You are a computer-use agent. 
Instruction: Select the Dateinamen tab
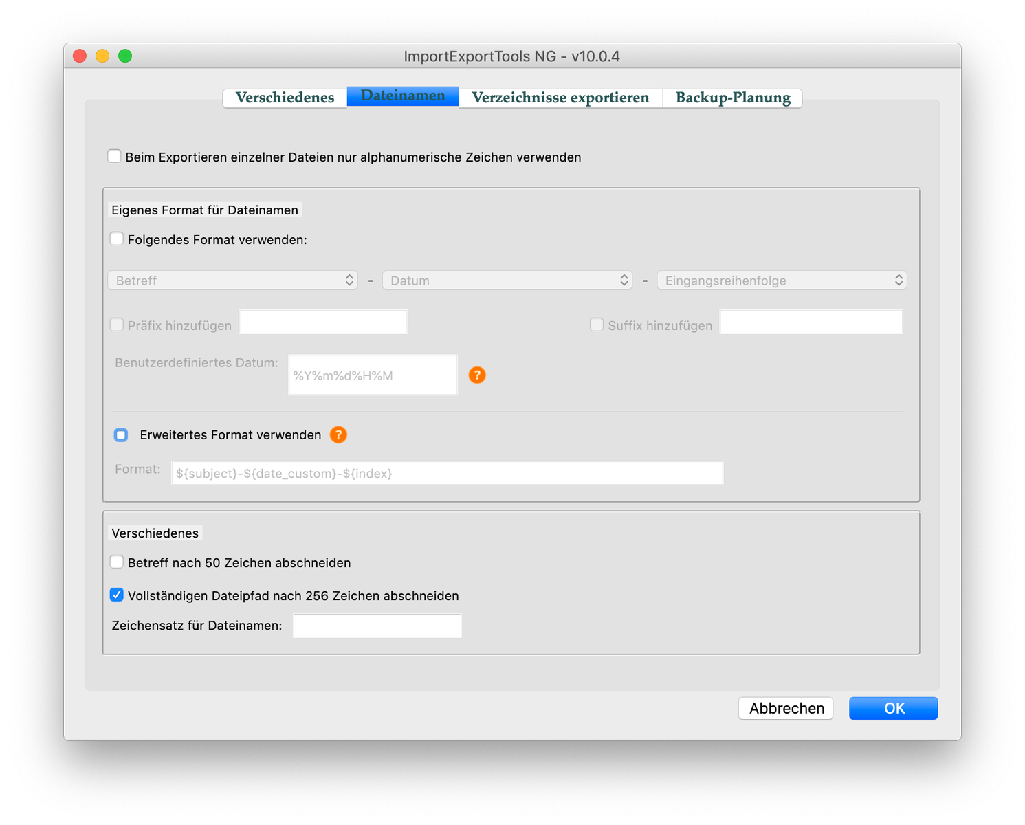[x=403, y=96]
